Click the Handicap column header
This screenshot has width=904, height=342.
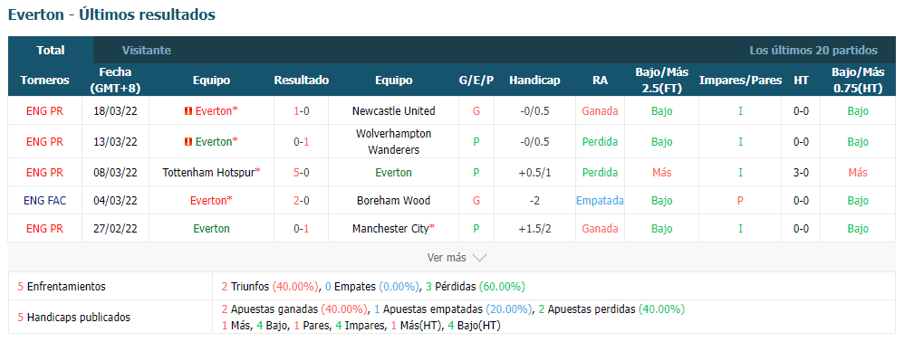click(x=534, y=80)
